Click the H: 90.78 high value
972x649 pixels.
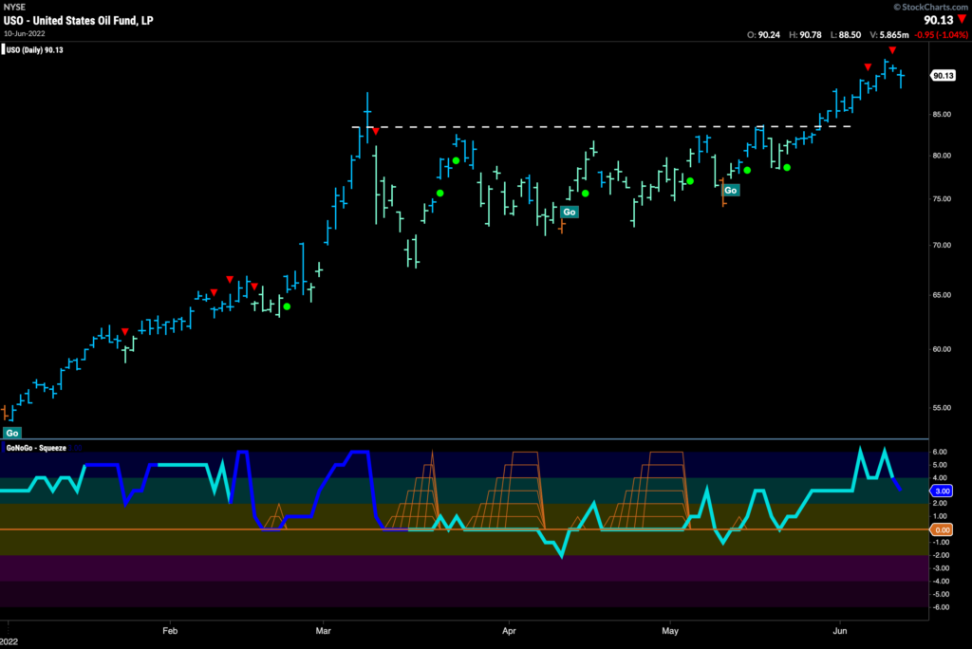click(x=805, y=35)
